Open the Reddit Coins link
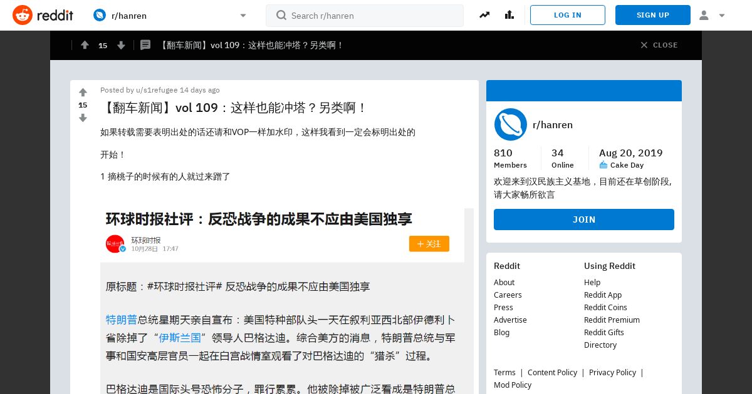Image resolution: width=752 pixels, height=394 pixels. (x=605, y=307)
